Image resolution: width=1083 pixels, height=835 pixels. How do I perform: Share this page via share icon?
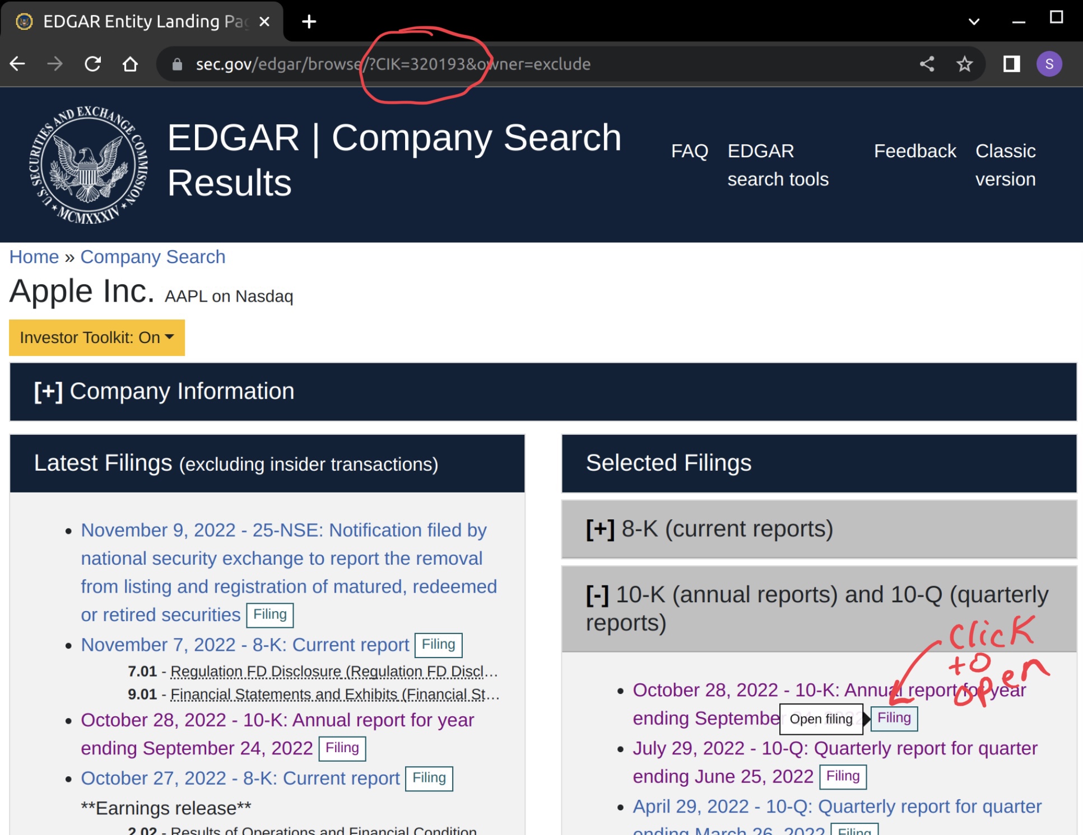[927, 64]
